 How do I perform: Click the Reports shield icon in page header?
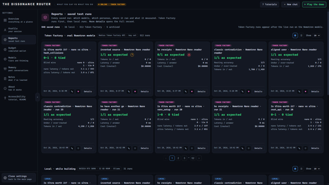(45, 18)
